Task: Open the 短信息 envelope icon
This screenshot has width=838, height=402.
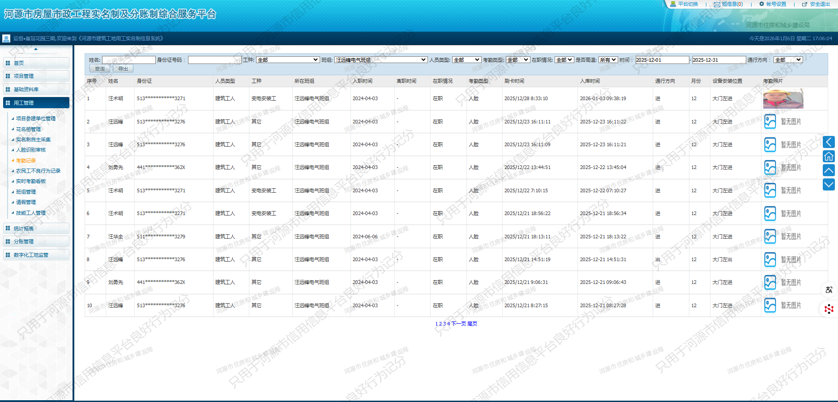Action: 717,4
